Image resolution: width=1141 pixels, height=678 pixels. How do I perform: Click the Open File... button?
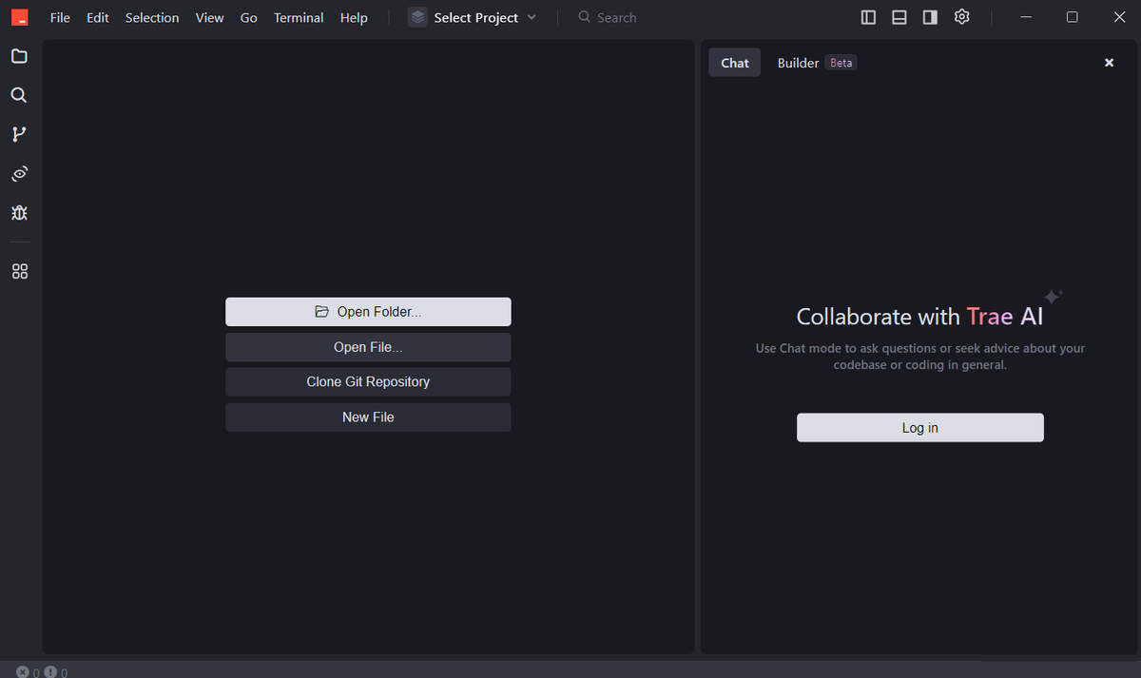point(368,347)
